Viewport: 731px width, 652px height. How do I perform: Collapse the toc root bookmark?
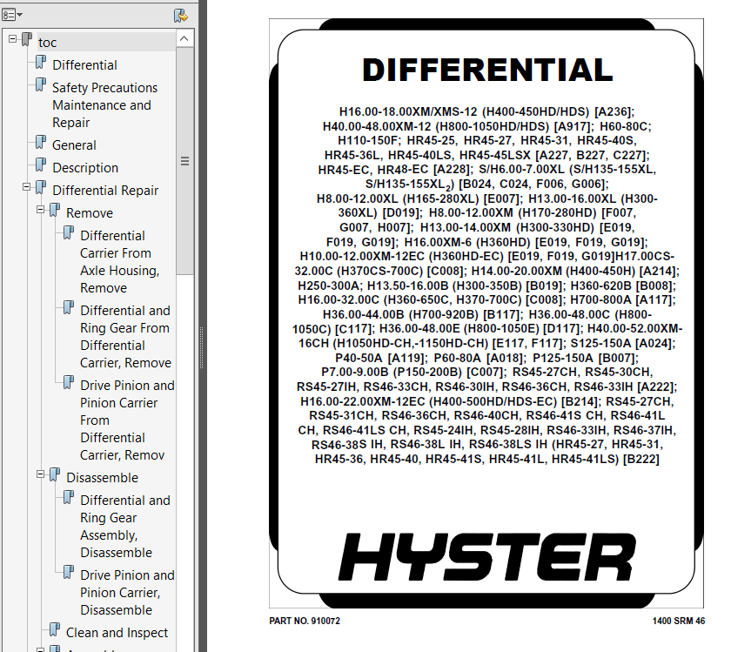(12, 38)
